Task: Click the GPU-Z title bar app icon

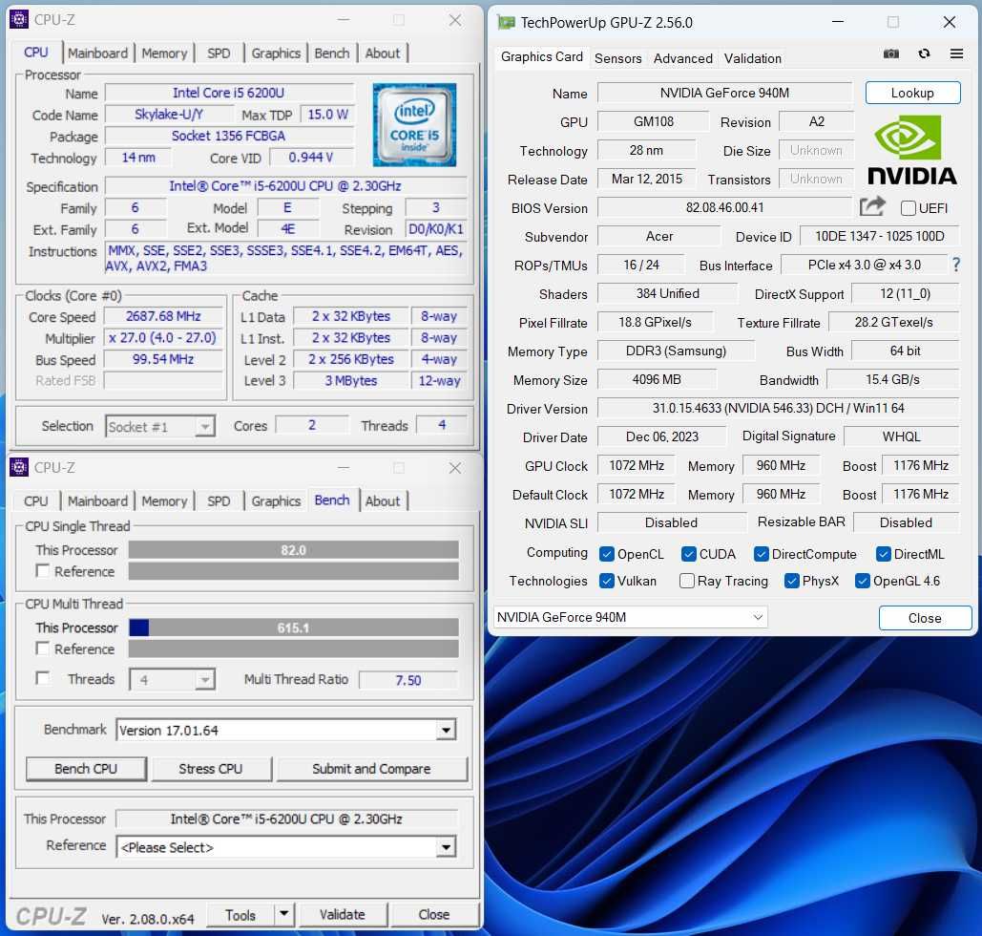Action: click(x=506, y=23)
